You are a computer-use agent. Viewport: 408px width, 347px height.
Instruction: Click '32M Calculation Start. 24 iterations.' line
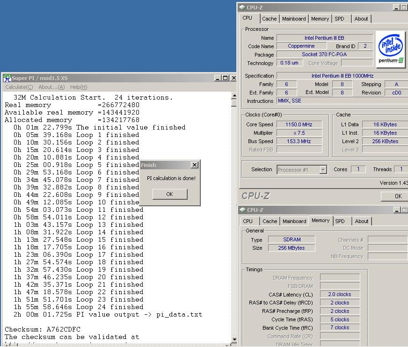tap(93, 98)
